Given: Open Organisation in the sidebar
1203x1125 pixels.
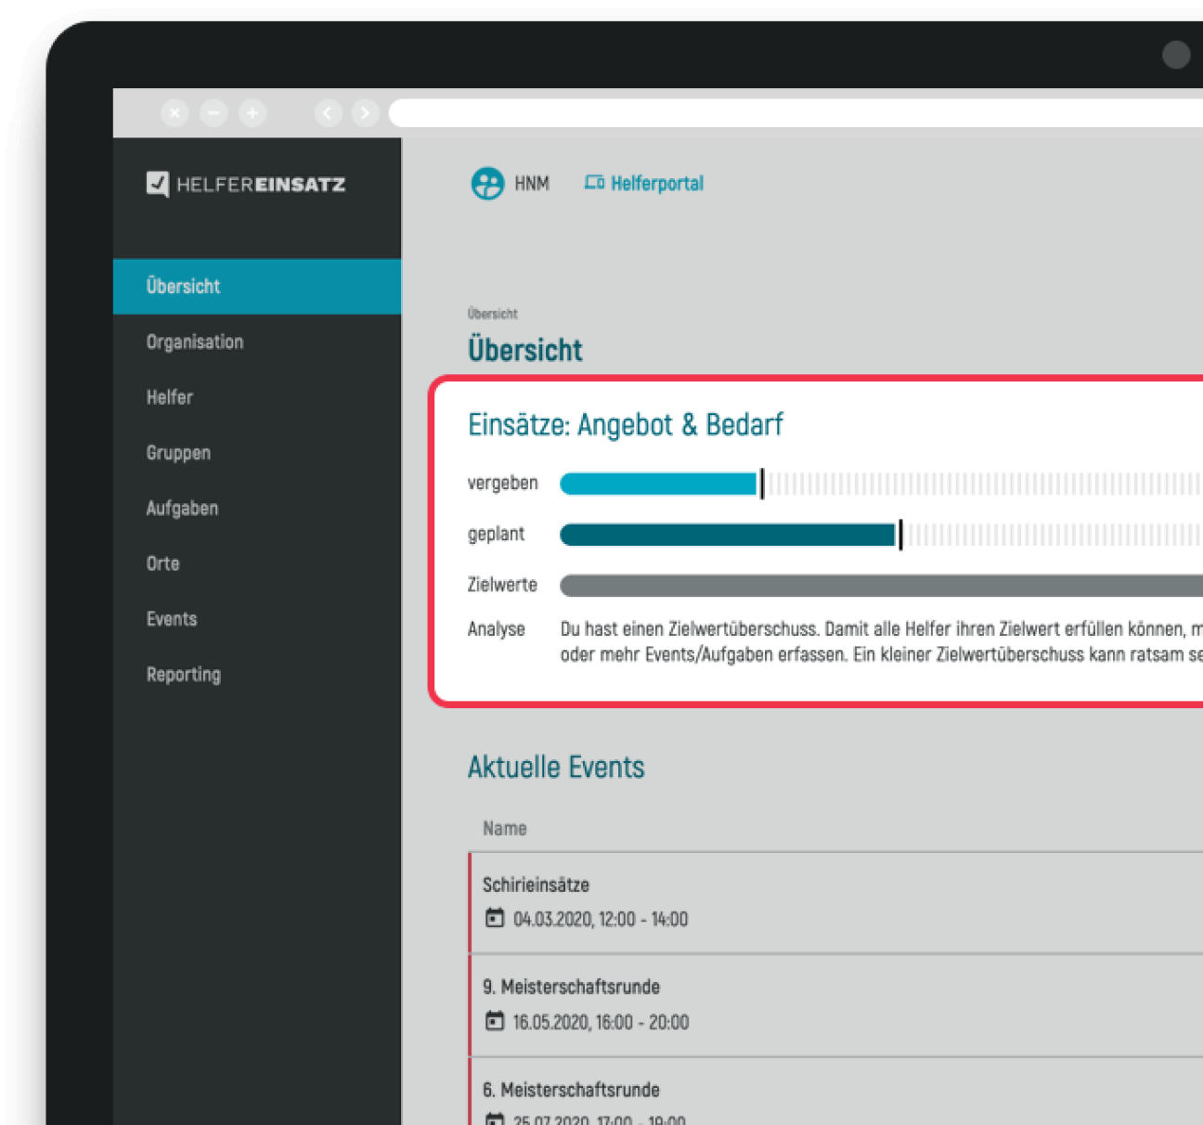Looking at the screenshot, I should tap(194, 342).
